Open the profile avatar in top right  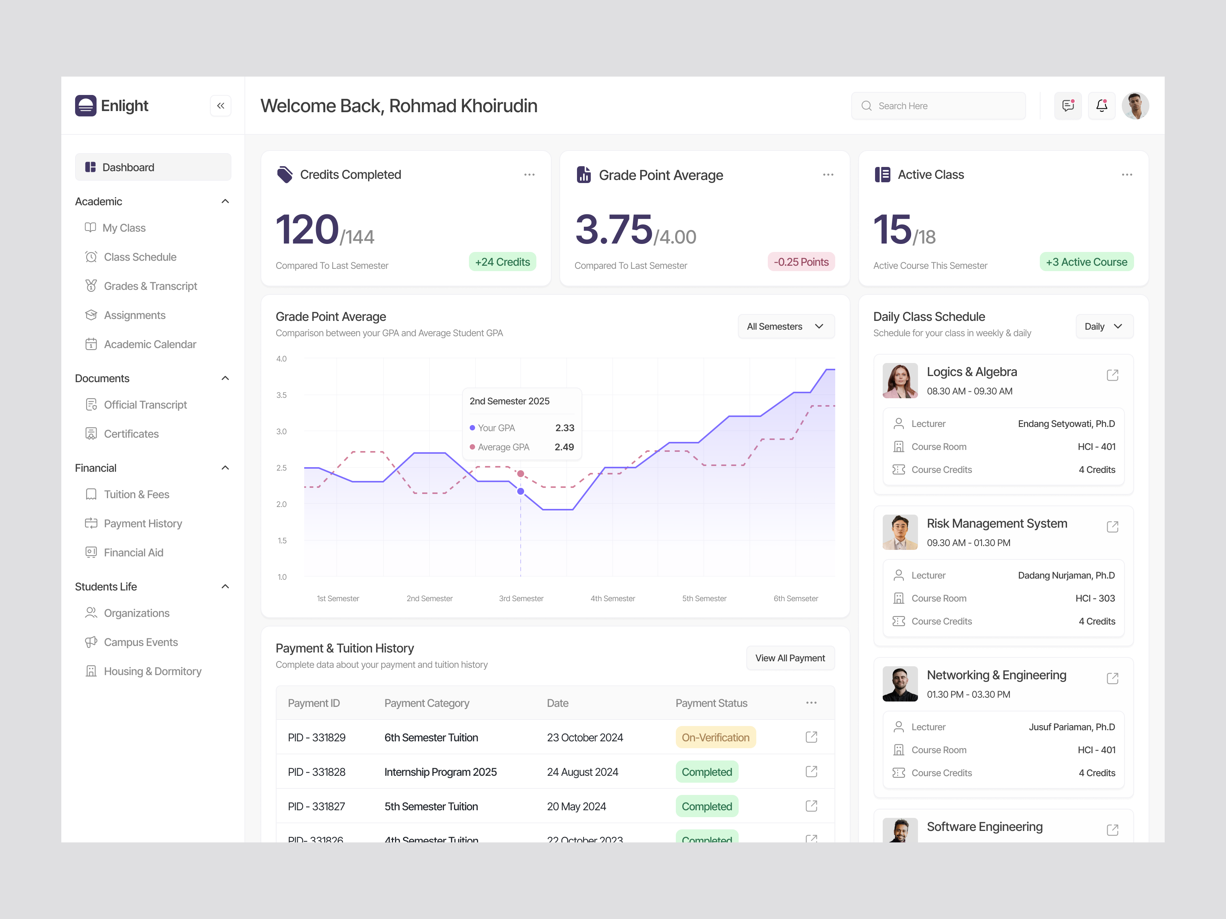1136,105
